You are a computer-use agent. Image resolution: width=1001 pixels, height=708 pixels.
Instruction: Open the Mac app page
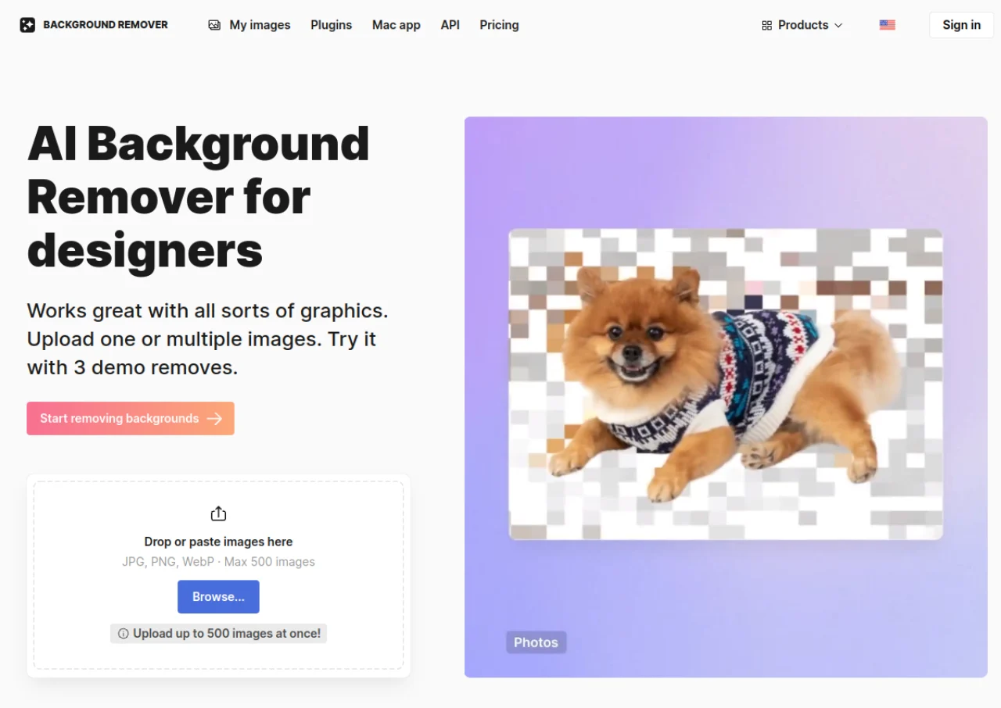(x=396, y=25)
